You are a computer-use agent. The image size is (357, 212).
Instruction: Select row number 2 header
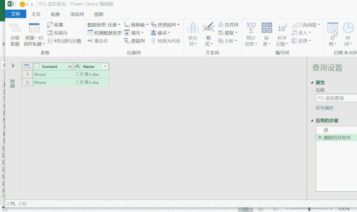click(27, 82)
